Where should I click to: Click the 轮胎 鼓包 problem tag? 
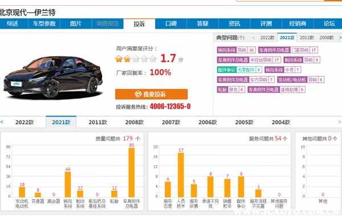231,90
